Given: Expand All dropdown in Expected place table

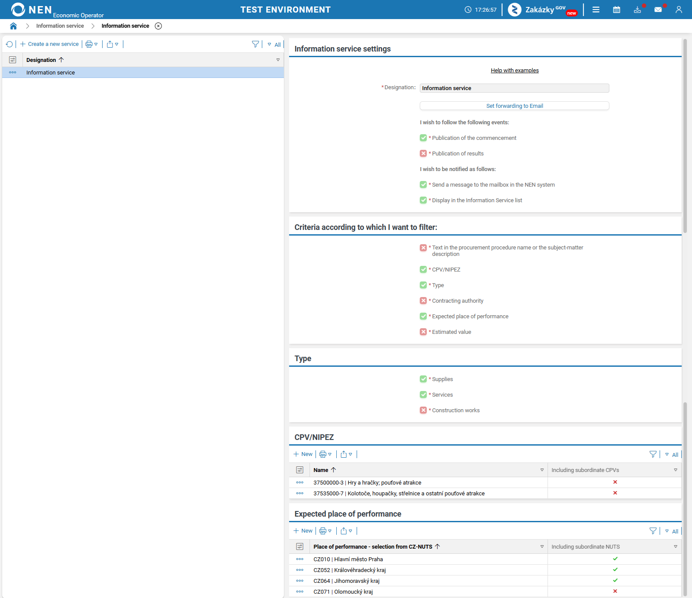Looking at the screenshot, I should tap(672, 531).
